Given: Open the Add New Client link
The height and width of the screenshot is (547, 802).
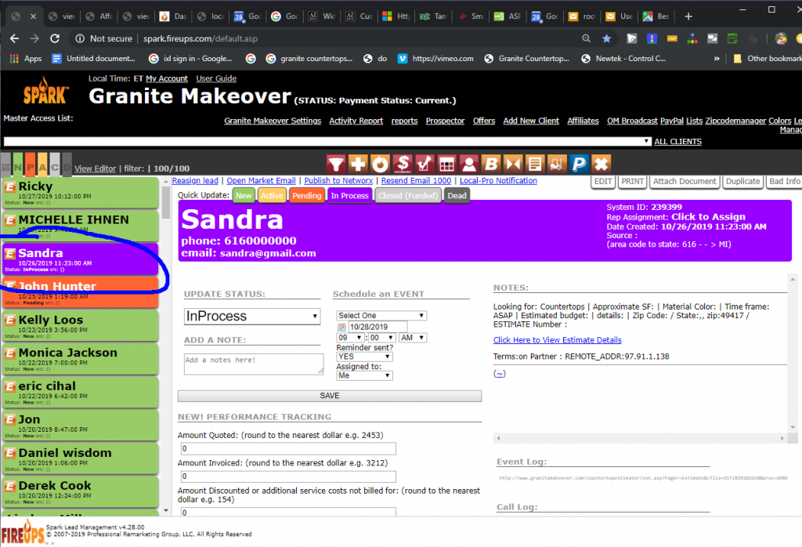Looking at the screenshot, I should [531, 121].
